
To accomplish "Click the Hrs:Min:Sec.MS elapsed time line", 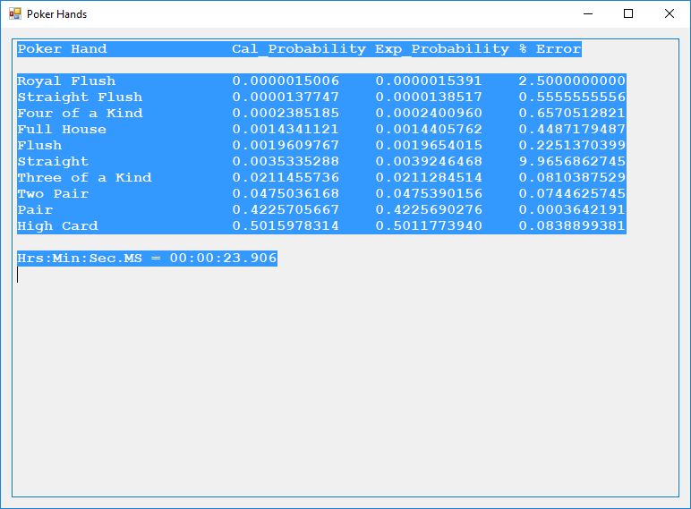I will 147,259.
